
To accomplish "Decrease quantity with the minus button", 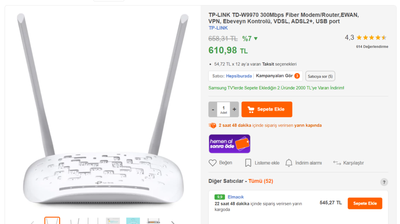I will (213, 109).
